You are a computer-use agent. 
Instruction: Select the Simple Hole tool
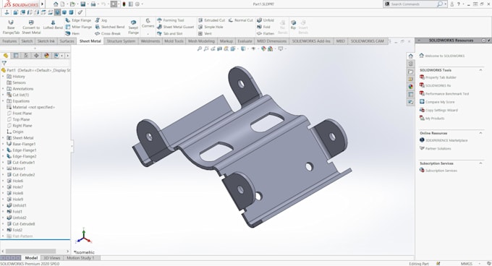tap(211, 27)
